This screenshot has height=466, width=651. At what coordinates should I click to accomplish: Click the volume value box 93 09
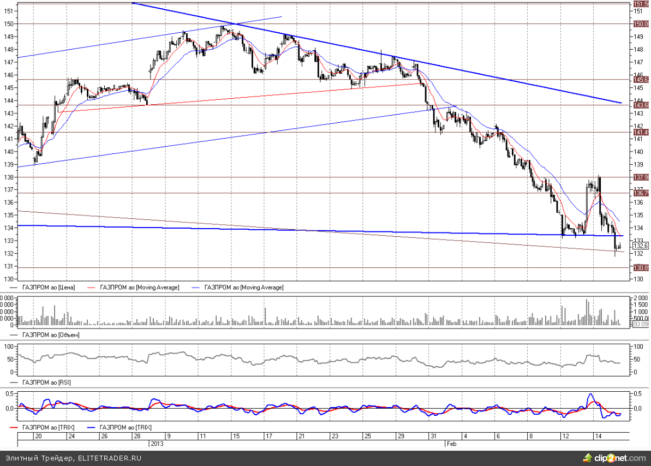coord(641,324)
